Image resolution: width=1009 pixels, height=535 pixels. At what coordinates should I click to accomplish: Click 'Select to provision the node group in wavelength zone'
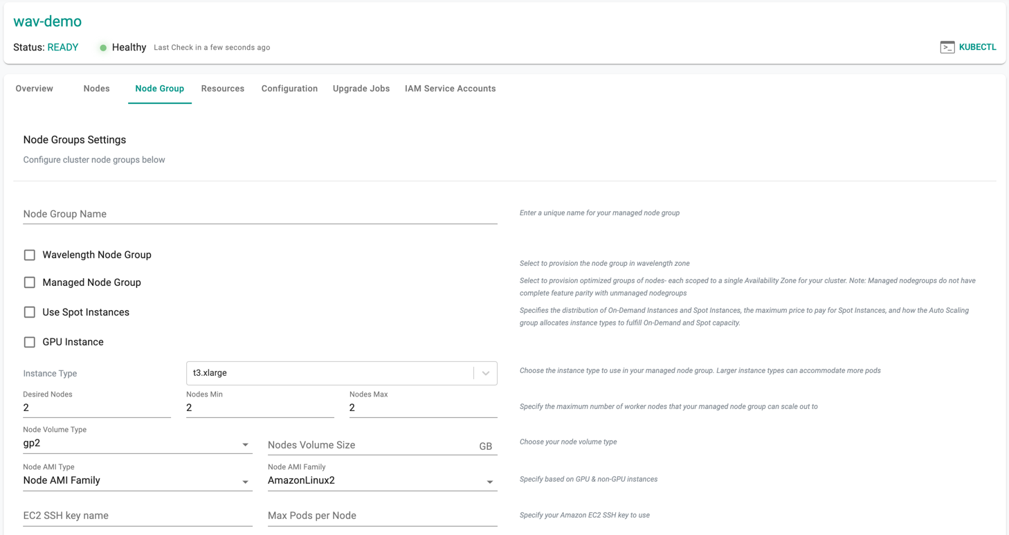[605, 263]
